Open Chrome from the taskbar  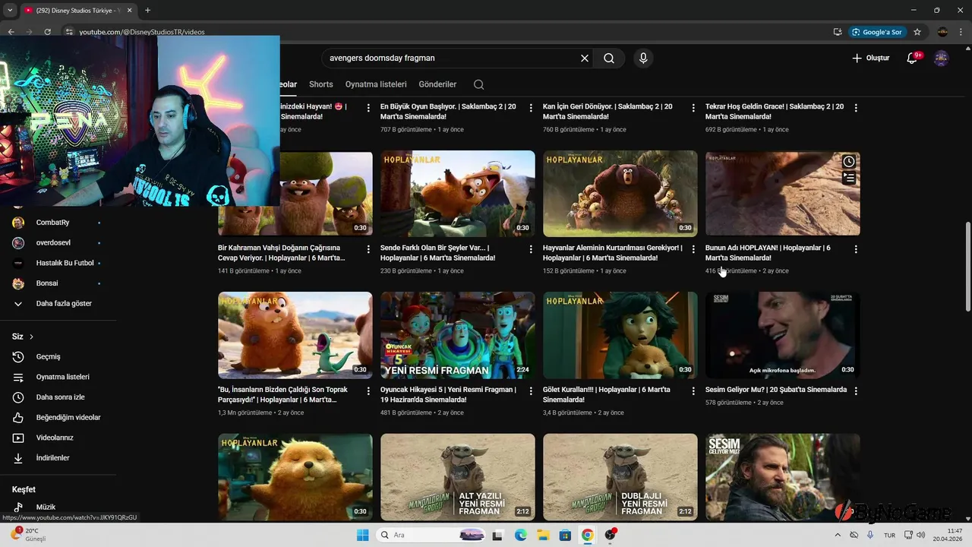click(x=587, y=535)
